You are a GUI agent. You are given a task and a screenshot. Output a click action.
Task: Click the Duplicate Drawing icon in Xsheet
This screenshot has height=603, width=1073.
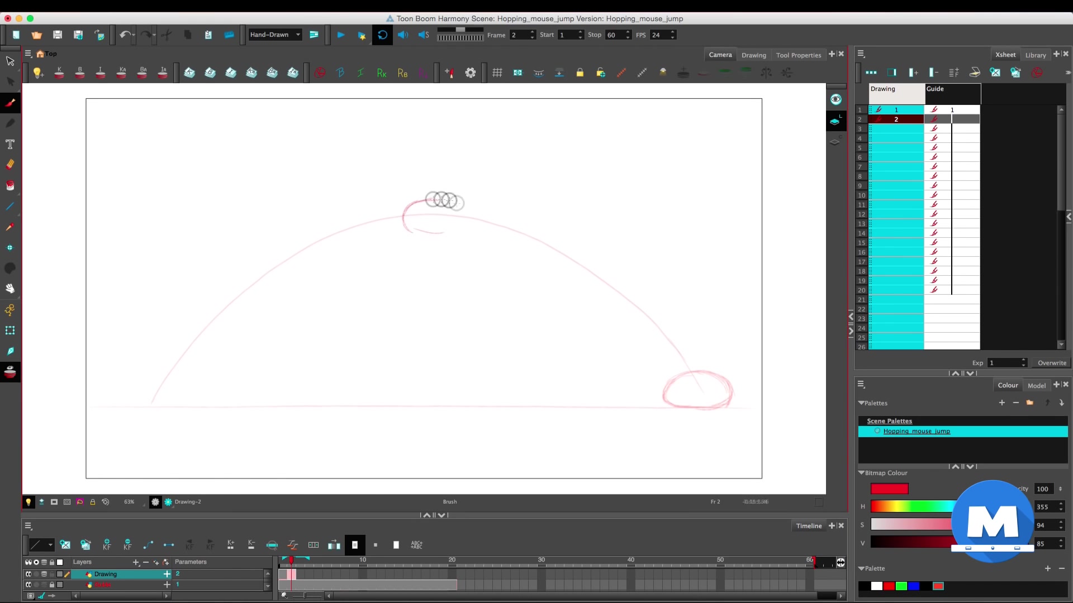click(x=1016, y=73)
